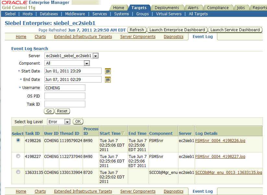Screen dimensions: 267x195
Task: Click the Username field containing CCHENG
Action: pyautogui.click(x=65, y=88)
